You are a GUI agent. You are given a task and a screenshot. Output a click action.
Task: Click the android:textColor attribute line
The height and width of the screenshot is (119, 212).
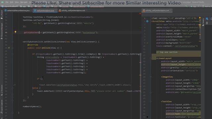(183, 117)
